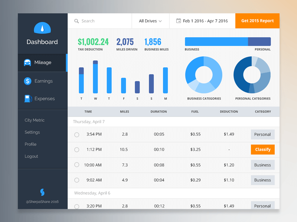The height and width of the screenshot is (222, 297).
Task: Click the $3.25 fuel cell
Action: pos(196,149)
